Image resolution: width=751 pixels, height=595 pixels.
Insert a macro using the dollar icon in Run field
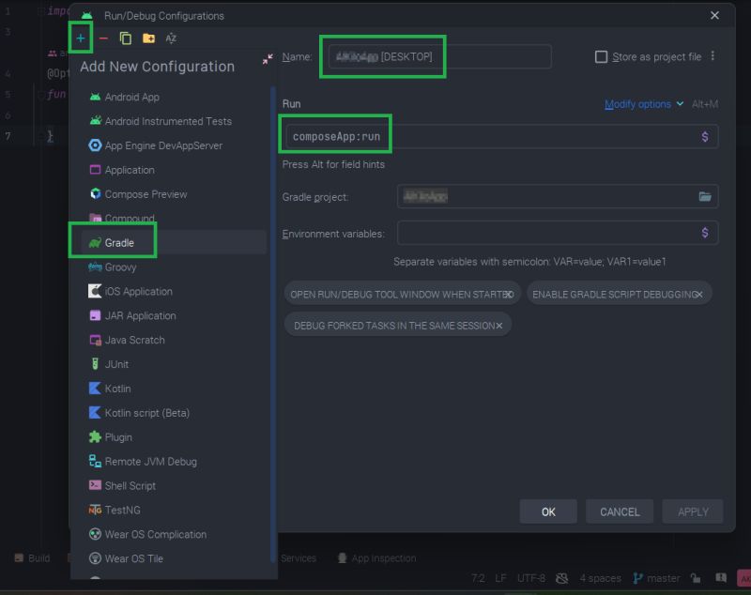tap(707, 134)
